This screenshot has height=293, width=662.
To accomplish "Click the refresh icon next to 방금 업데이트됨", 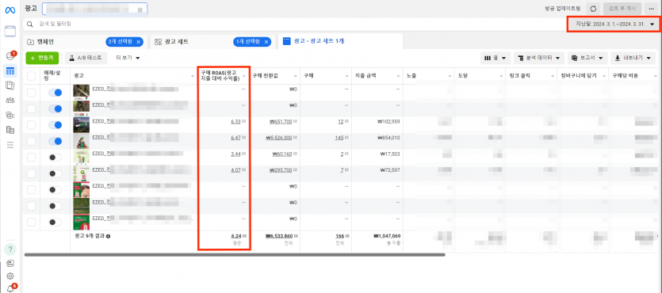I will [x=593, y=9].
